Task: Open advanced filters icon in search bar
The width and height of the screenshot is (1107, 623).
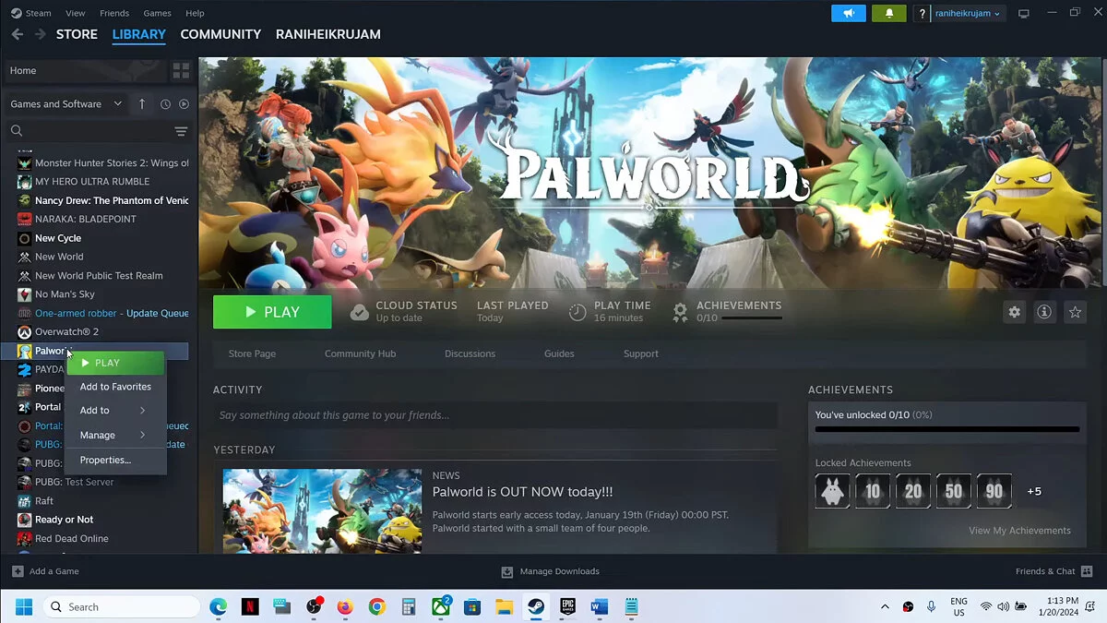Action: click(x=181, y=131)
